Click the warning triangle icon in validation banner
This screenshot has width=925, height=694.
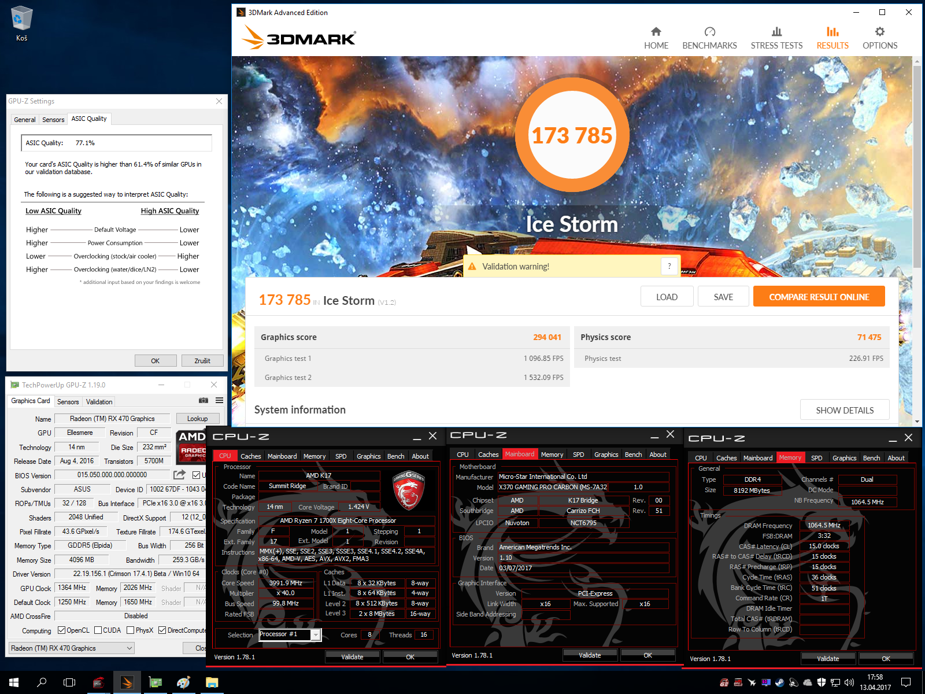coord(472,267)
